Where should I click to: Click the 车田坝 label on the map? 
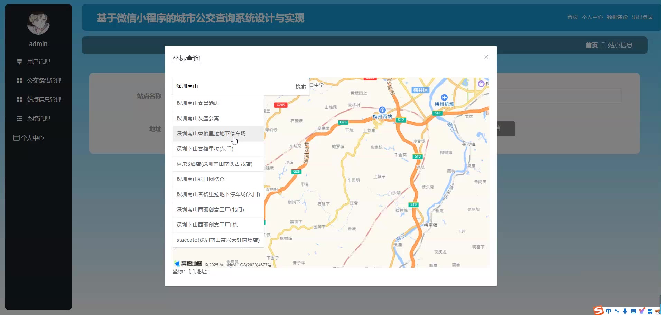click(353, 180)
